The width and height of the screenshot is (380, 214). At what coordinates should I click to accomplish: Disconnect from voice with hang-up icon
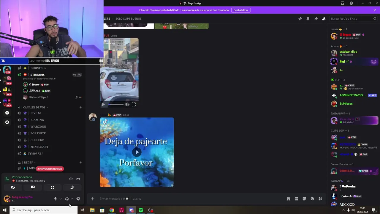coord(78,179)
